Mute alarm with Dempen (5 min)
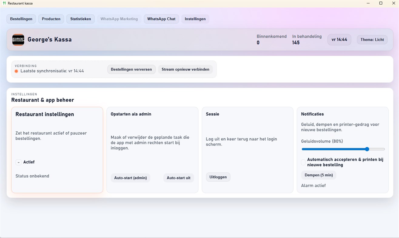This screenshot has height=238, width=399. coord(319,175)
